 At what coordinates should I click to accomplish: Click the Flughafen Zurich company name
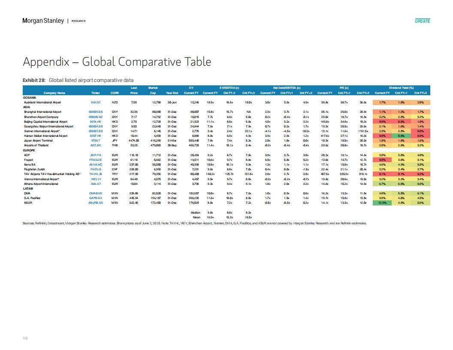(34, 169)
